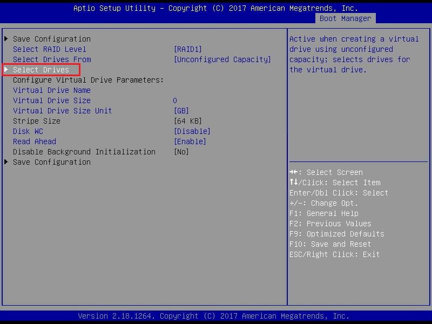432x324 pixels.
Task: Select the Select RAID Level label
Action: pos(50,49)
